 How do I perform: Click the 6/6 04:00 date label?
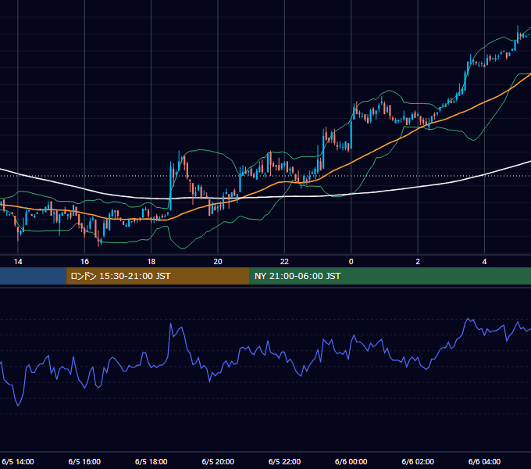pos(484,461)
